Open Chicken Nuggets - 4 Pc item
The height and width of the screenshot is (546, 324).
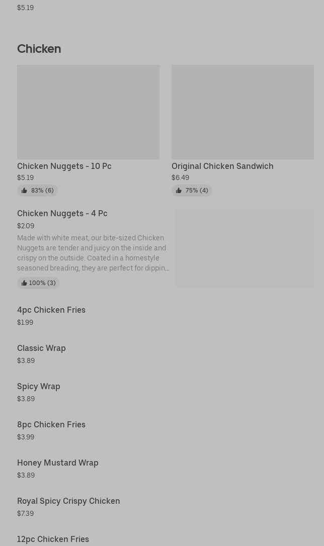pyautogui.click(x=62, y=213)
